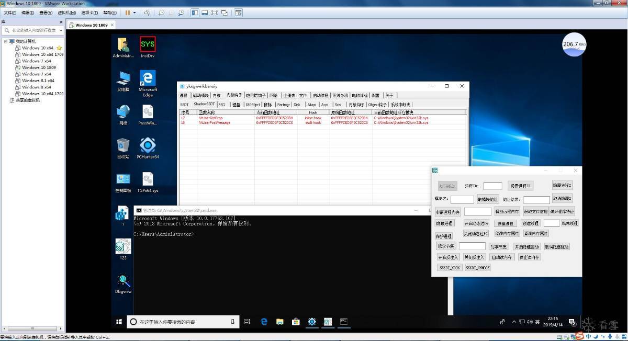Click cmd icon in guest taskbar
This screenshot has height=341, width=628.
tap(344, 322)
